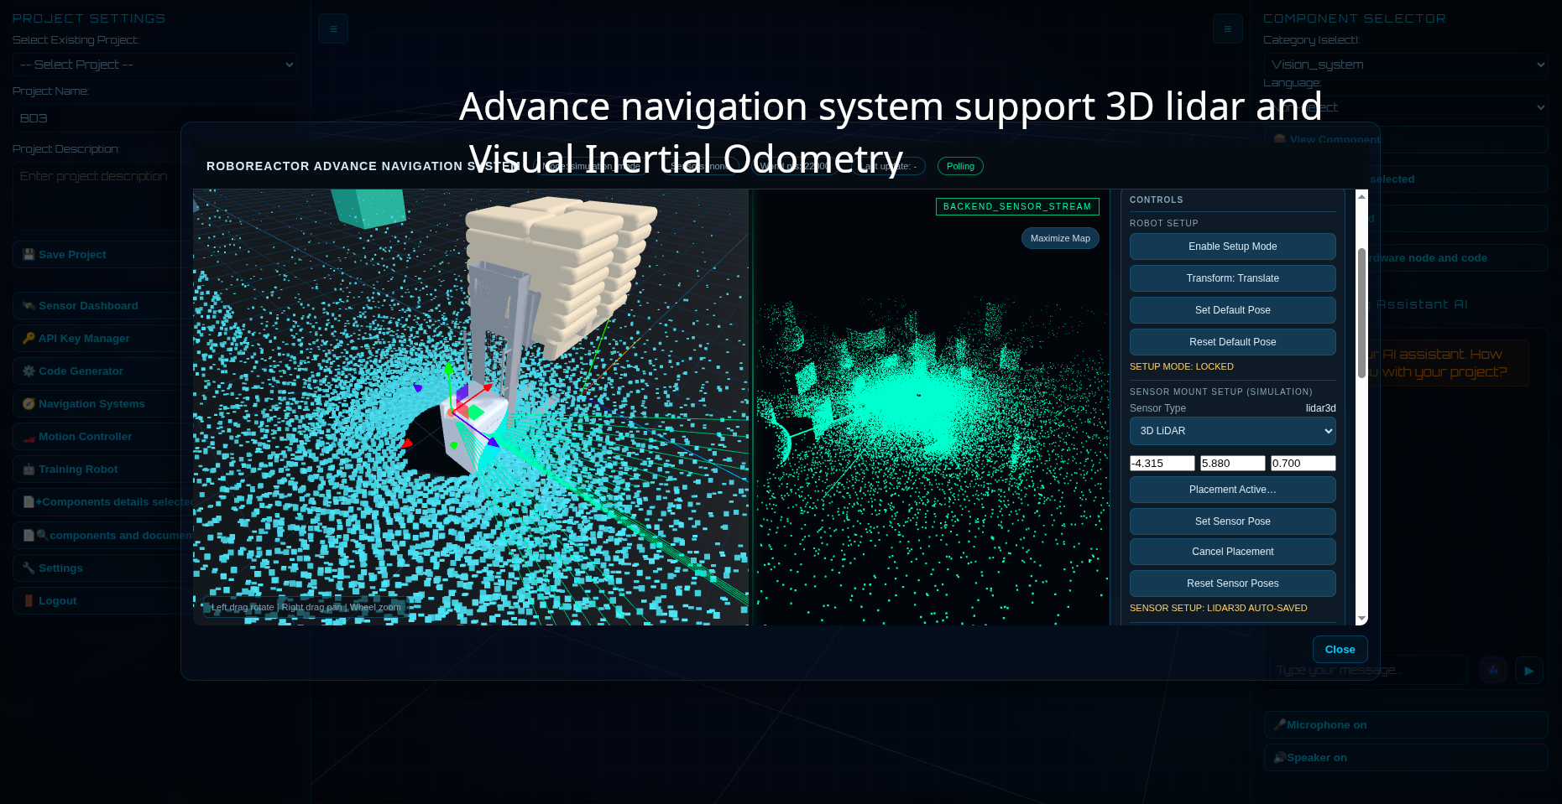The height and width of the screenshot is (804, 1562).
Task: Click the right panel hamburger menu icon
Action: (x=1227, y=29)
